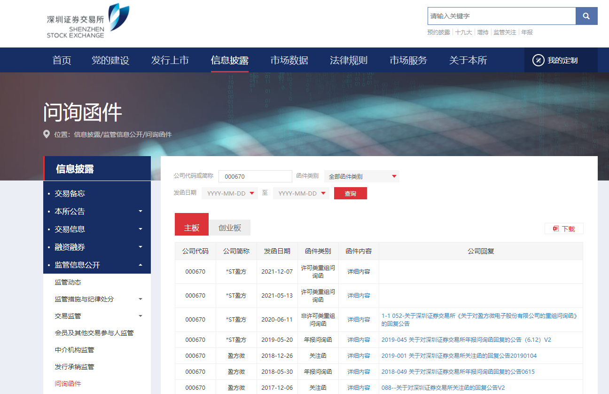The image size is (609, 394).
Task: Click the search magnifier button
Action: [x=586, y=16]
